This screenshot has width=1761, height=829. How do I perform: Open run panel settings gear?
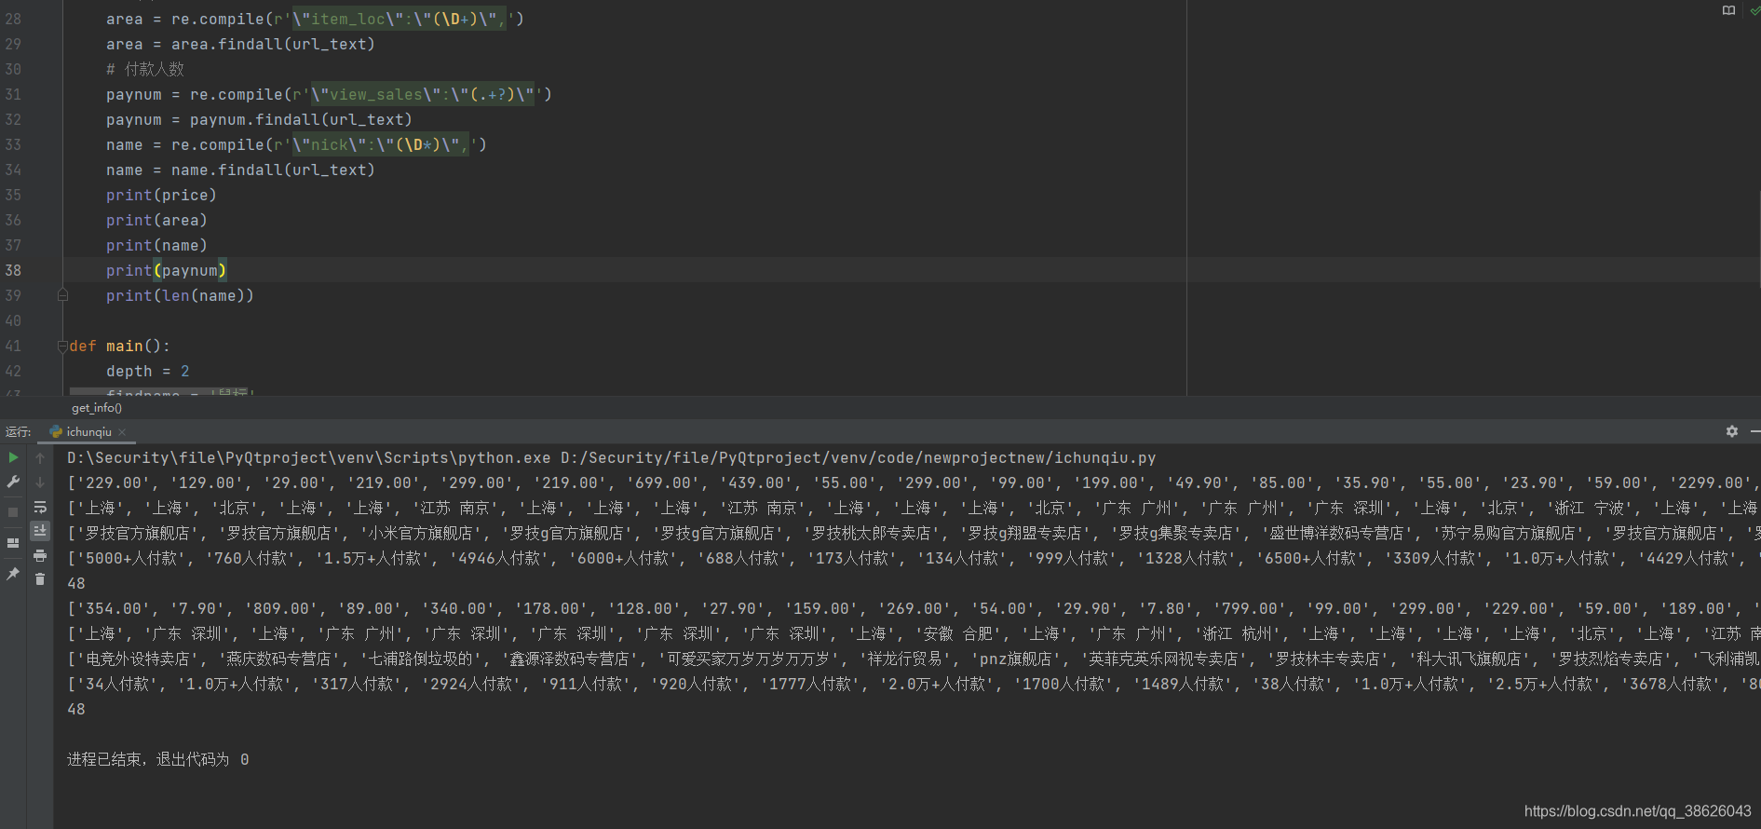pyautogui.click(x=1732, y=431)
